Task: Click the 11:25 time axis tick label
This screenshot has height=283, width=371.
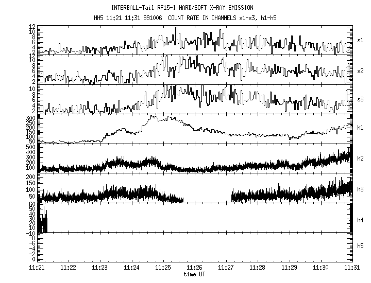Action: (163, 268)
